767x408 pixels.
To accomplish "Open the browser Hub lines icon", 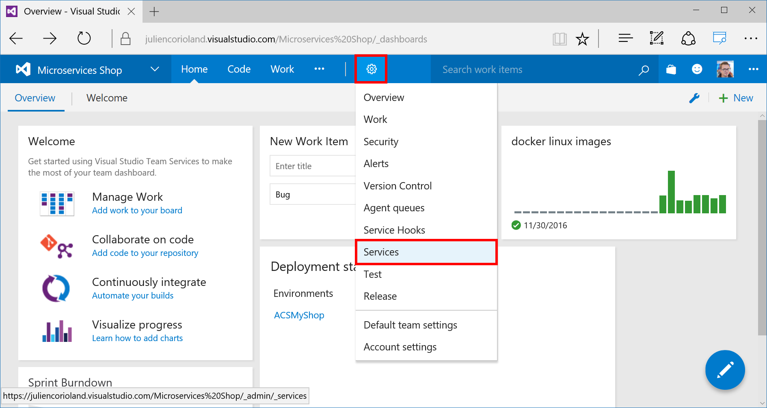I will point(626,39).
